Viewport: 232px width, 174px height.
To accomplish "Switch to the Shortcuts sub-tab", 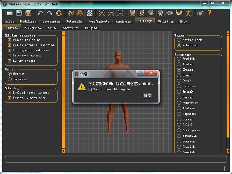I will click(x=71, y=28).
